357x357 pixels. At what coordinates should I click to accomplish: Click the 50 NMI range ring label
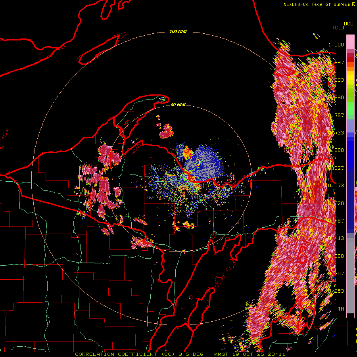[x=178, y=105]
